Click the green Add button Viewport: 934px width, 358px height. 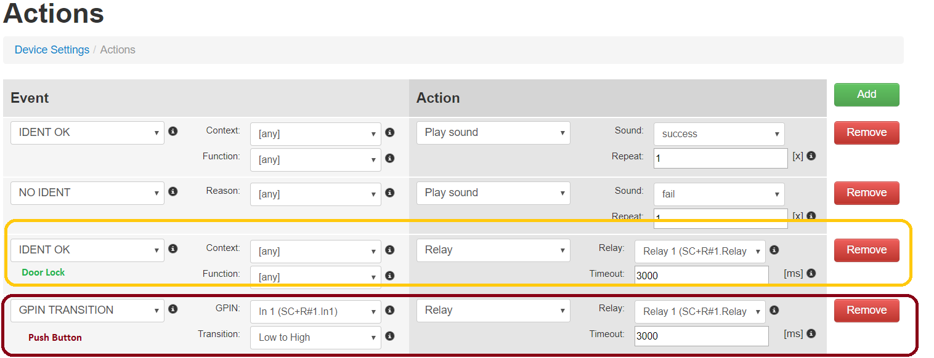coord(866,95)
